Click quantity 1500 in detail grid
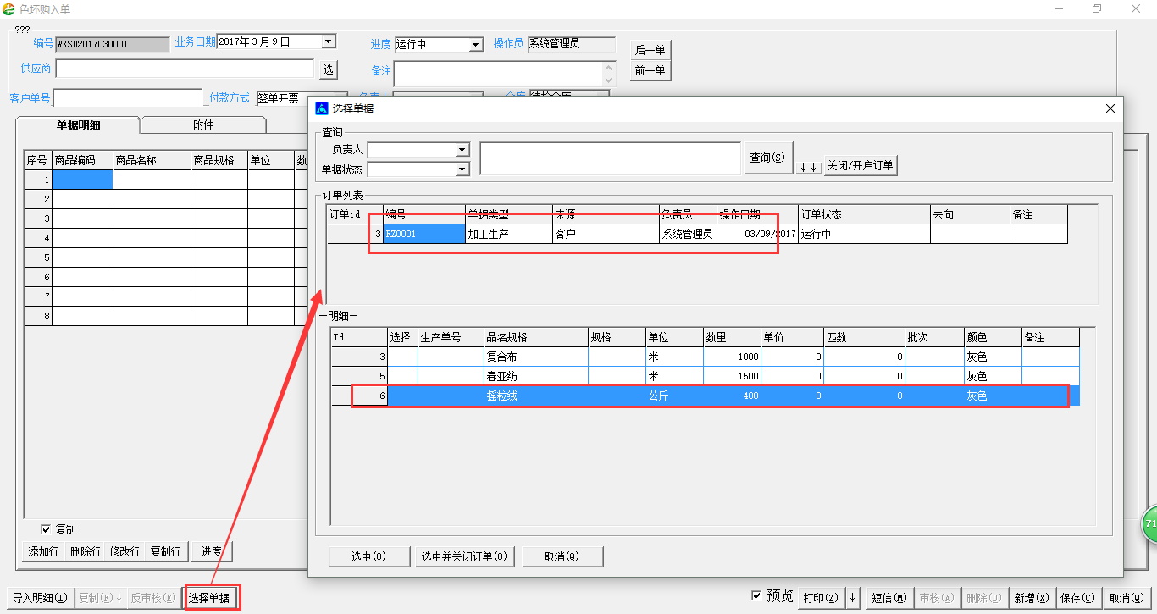Screen dimensions: 1157x614 tap(731, 376)
